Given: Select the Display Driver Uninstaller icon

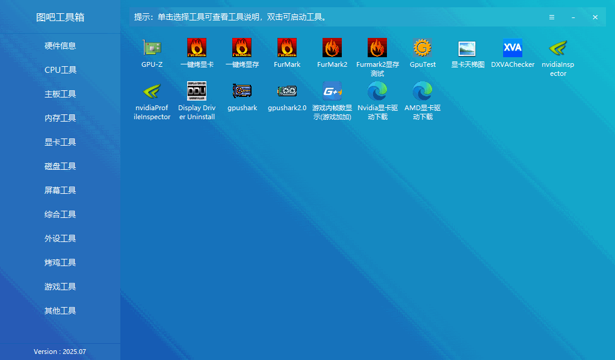Looking at the screenshot, I should click(x=197, y=91).
